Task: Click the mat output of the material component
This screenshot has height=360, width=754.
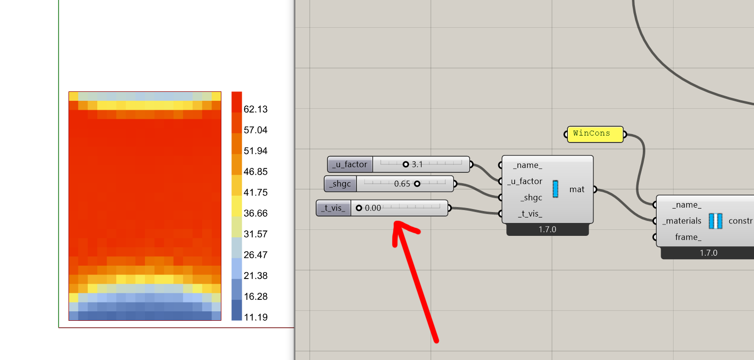Action: tap(577, 189)
